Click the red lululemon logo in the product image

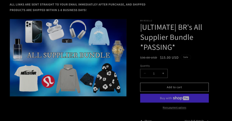tap(48, 81)
